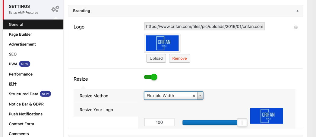
Task: Click the Logo help question mark icon
Action: point(296,27)
